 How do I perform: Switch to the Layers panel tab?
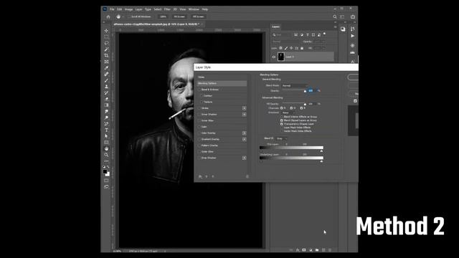point(275,27)
